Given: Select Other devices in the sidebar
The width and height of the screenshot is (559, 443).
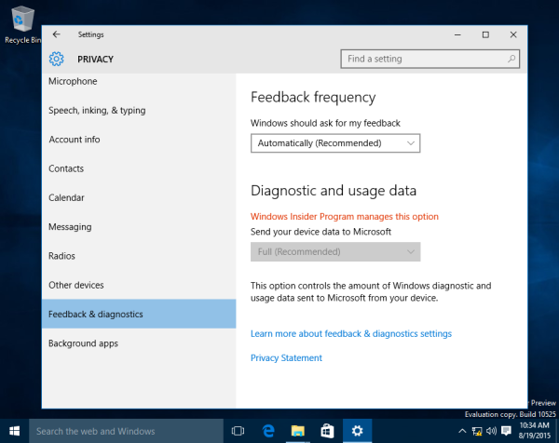Looking at the screenshot, I should pyautogui.click(x=139, y=285).
